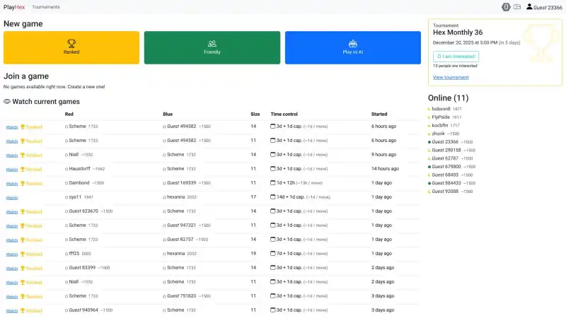Watch the sya11 versus hexanna game
The width and height of the screenshot is (566, 318).
(x=12, y=197)
